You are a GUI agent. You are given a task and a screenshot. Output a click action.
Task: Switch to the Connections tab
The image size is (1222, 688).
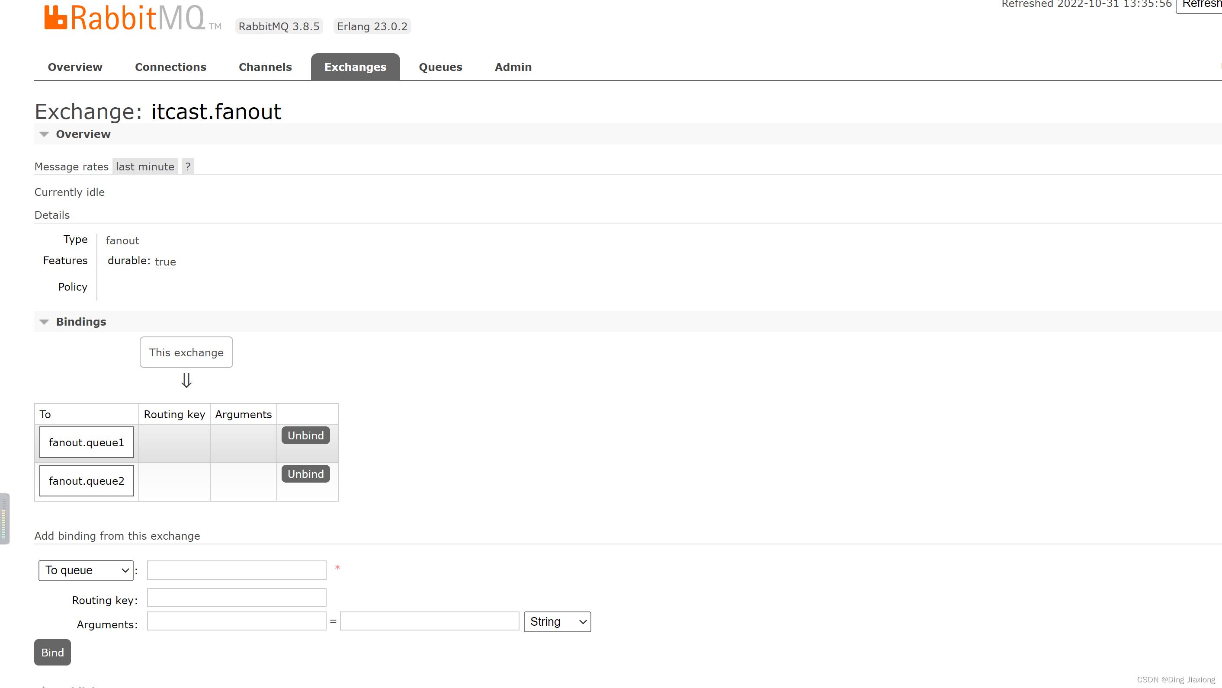(x=170, y=67)
